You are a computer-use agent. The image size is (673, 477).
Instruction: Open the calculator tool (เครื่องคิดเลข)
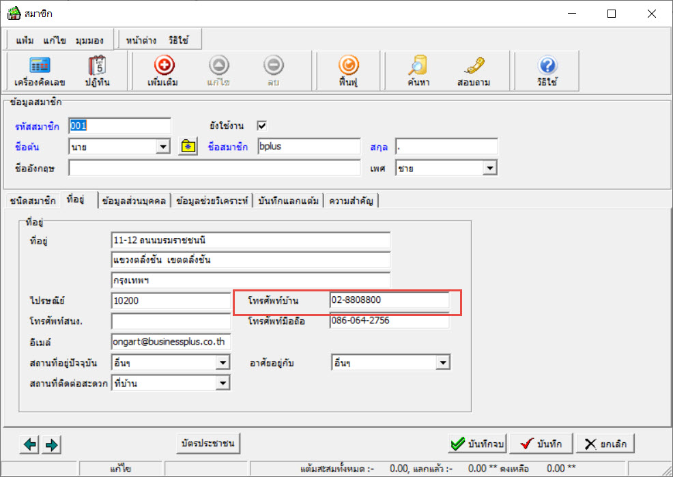coord(40,70)
